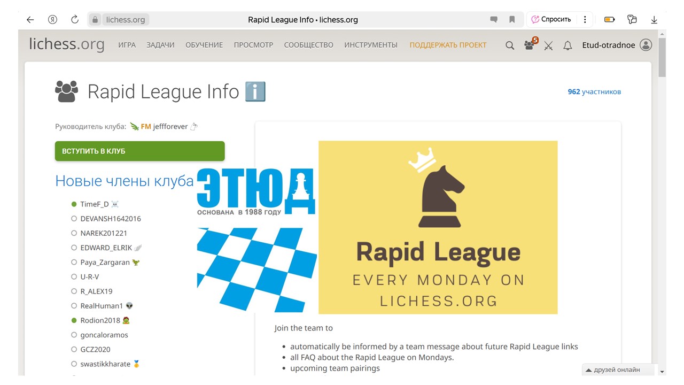Open lichess search magnifier
Image resolution: width=684 pixels, height=385 pixels.
pos(510,45)
